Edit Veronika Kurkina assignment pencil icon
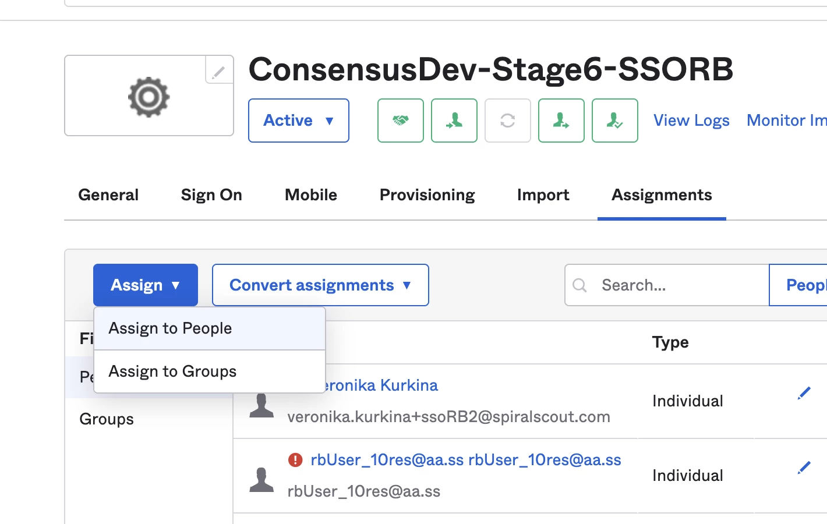 click(804, 394)
